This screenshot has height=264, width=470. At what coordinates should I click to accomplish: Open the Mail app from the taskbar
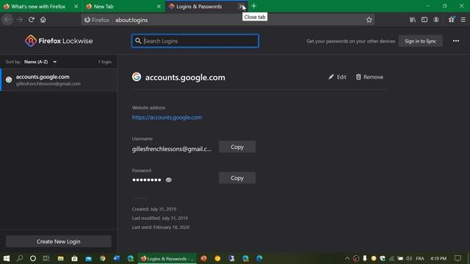point(88,258)
